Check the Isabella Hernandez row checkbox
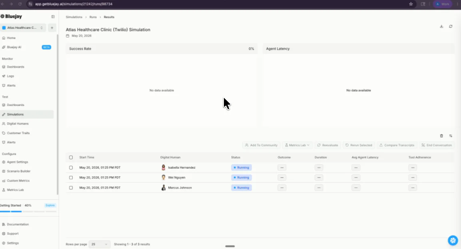The width and height of the screenshot is (461, 249). point(71,167)
